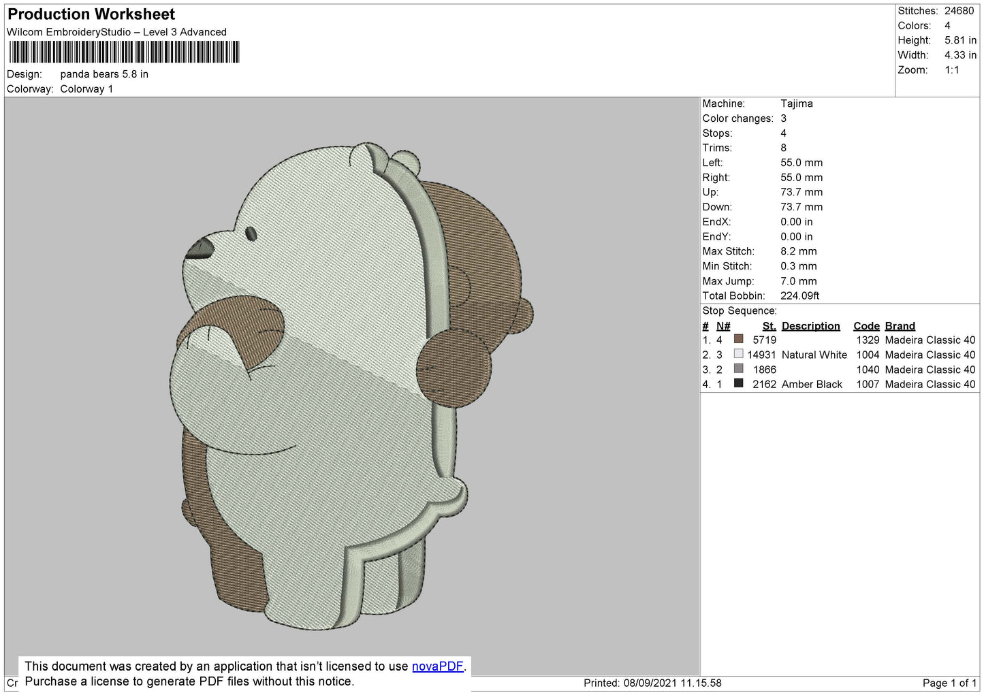
Task: Select the Zoom value 1:1
Action: point(951,70)
